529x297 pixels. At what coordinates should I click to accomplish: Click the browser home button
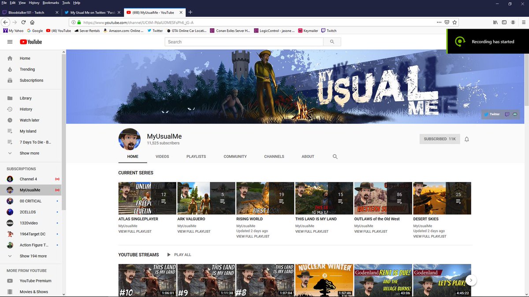coord(32,22)
